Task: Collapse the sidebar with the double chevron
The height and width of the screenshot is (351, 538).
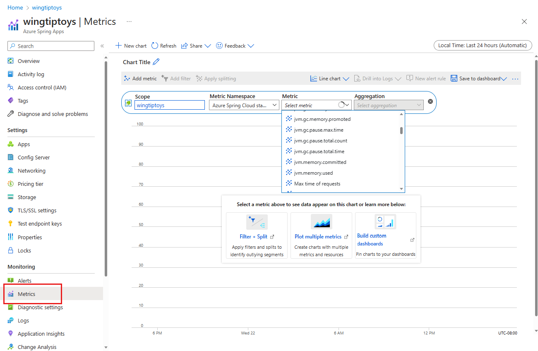Action: pos(102,46)
